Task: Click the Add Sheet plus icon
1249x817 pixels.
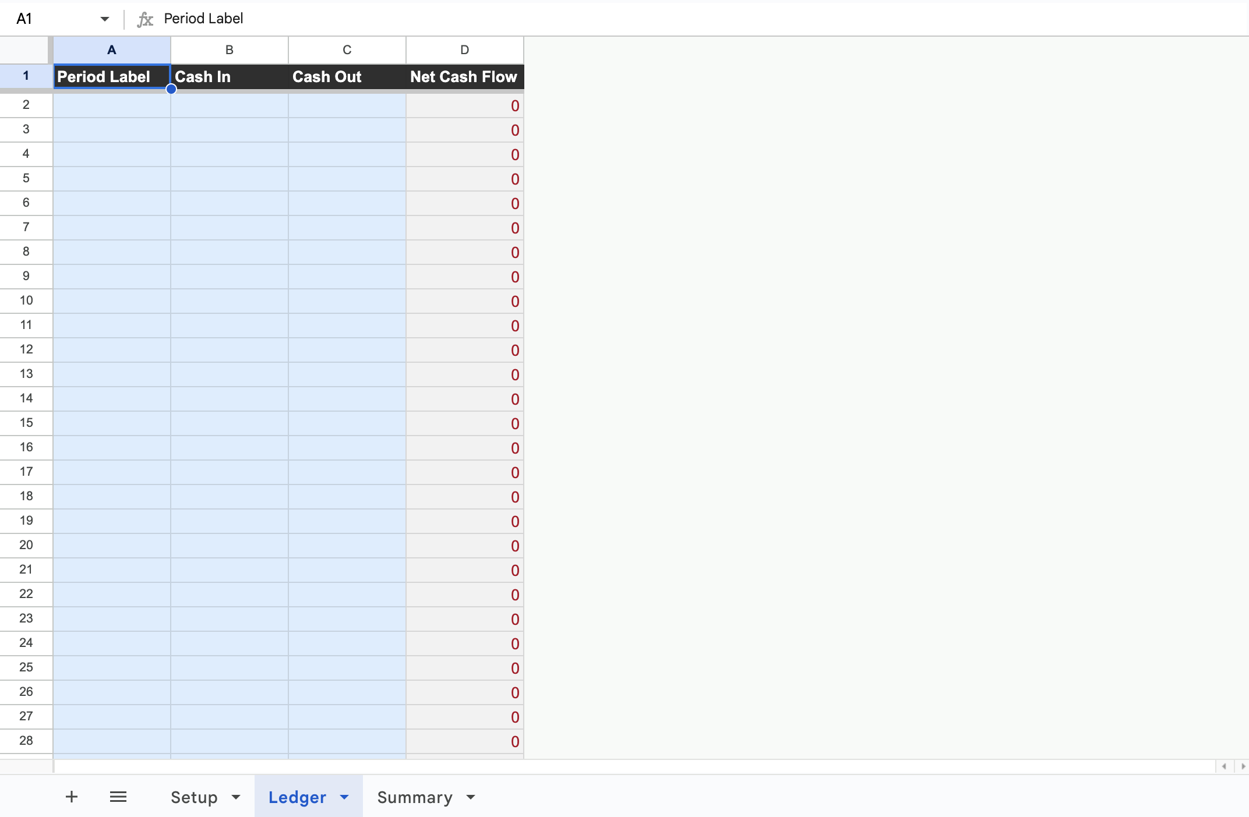Action: tap(71, 797)
